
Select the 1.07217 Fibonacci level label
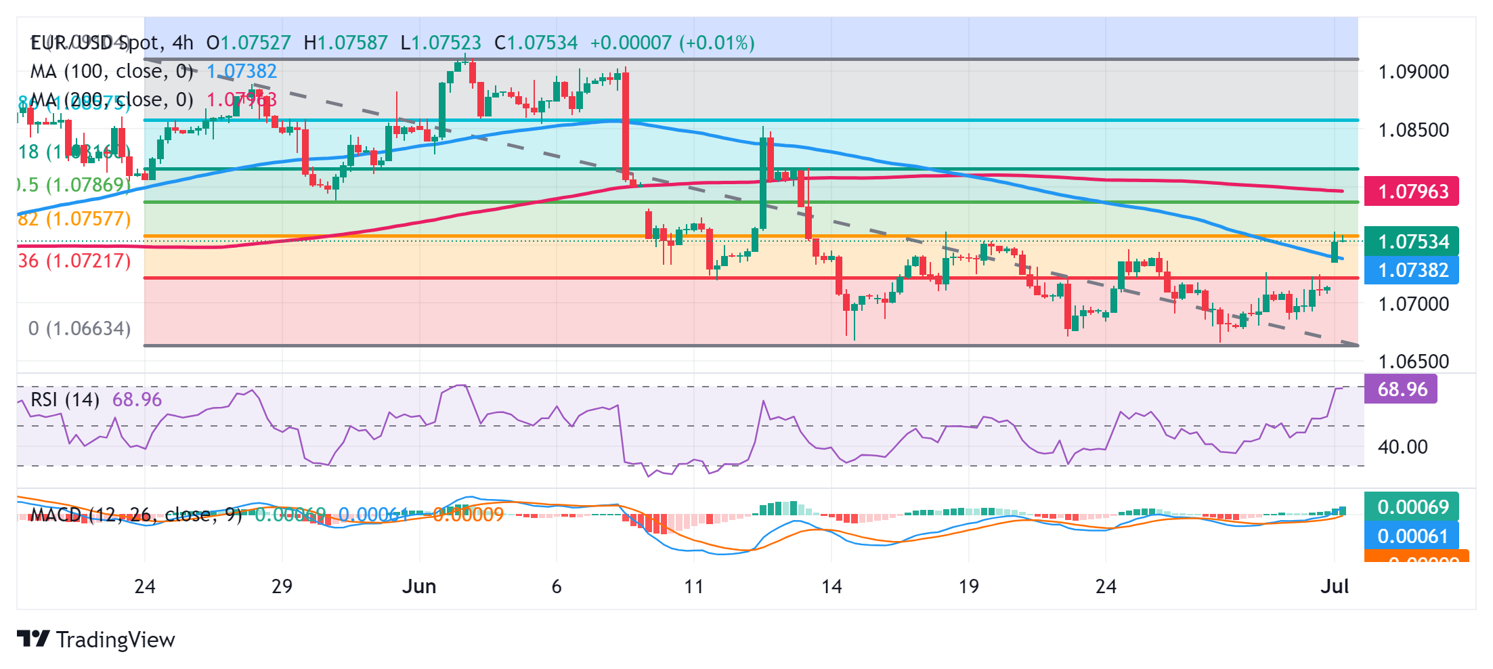[x=74, y=261]
